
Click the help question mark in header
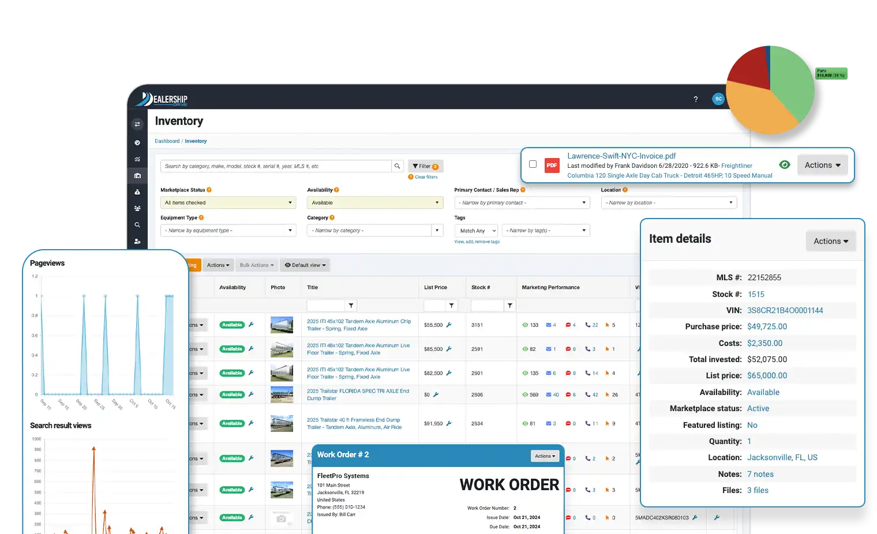(695, 99)
